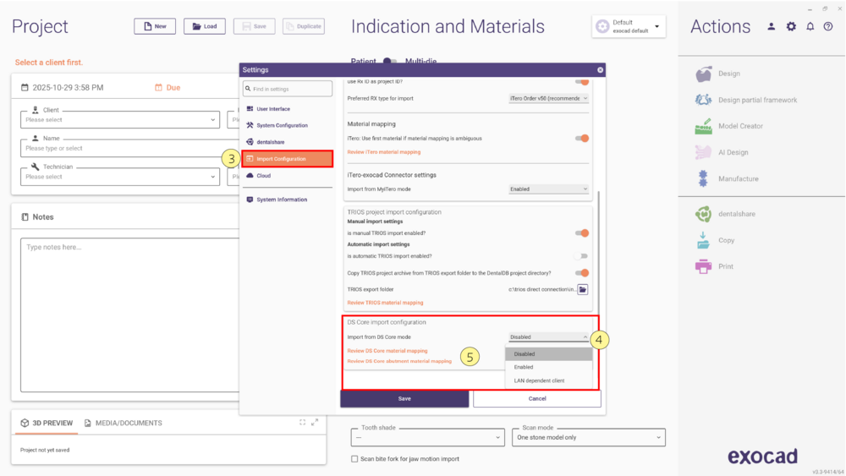The height and width of the screenshot is (476, 846).
Task: Click the frame icon in preview panel
Action: click(x=302, y=422)
